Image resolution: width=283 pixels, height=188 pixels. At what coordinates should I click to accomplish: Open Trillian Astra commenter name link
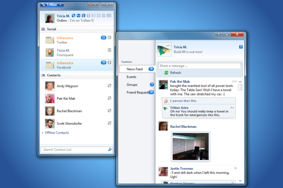(179, 108)
